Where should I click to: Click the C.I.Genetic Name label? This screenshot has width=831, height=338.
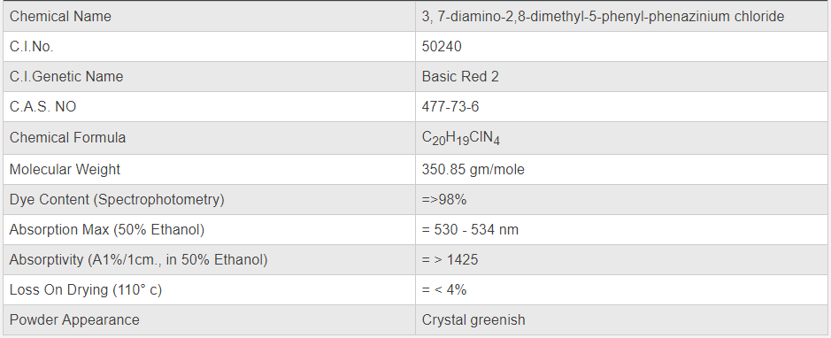[66, 77]
